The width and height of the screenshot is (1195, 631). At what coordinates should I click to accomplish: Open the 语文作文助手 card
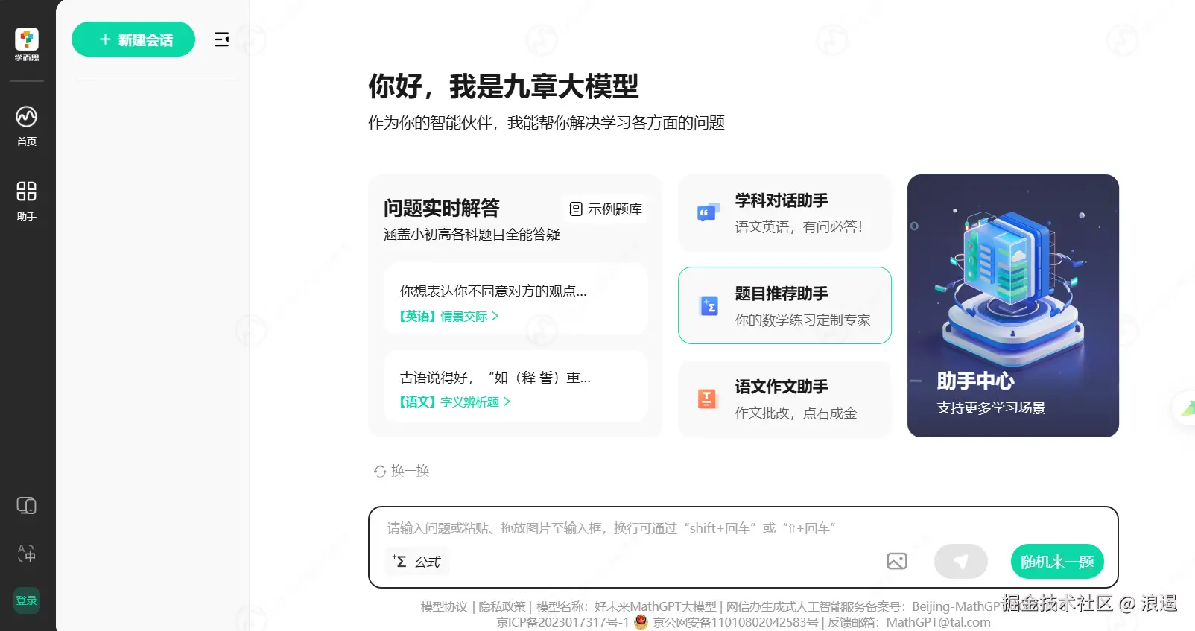tap(784, 399)
